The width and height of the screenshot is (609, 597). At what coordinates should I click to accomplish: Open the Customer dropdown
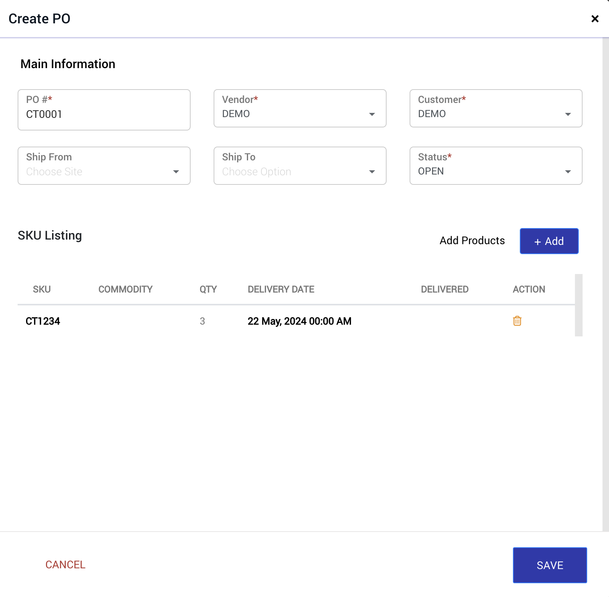[496, 108]
